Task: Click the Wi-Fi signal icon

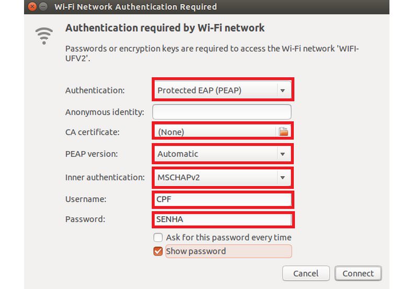Action: 44,36
